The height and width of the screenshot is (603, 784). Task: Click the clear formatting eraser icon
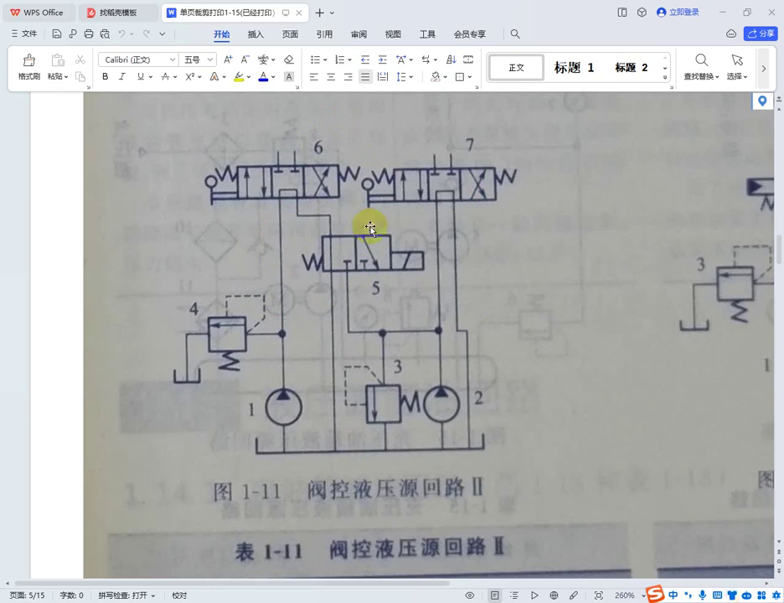click(288, 59)
